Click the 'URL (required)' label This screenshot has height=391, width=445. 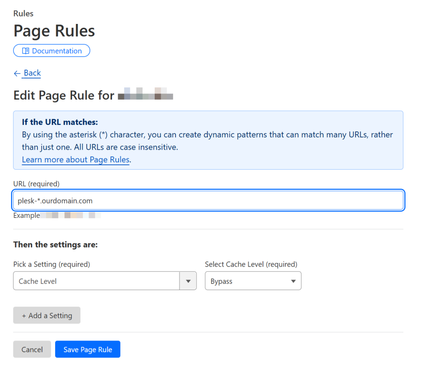click(x=37, y=184)
